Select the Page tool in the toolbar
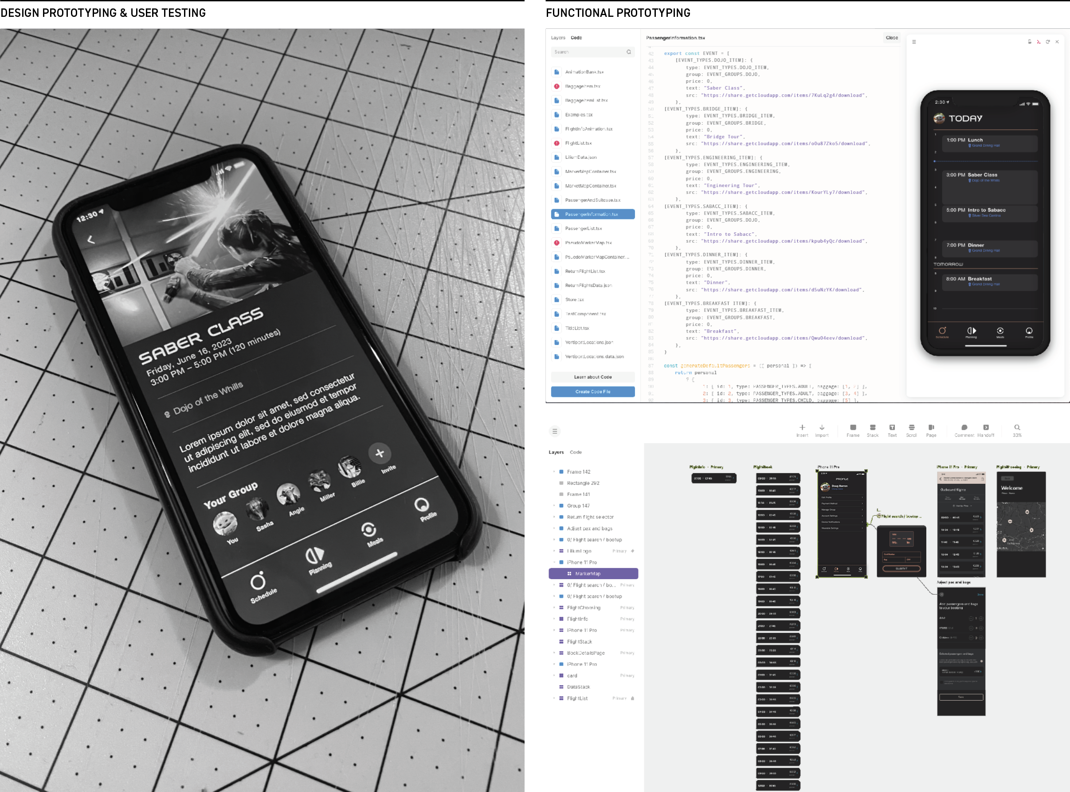The image size is (1070, 792). pos(932,427)
